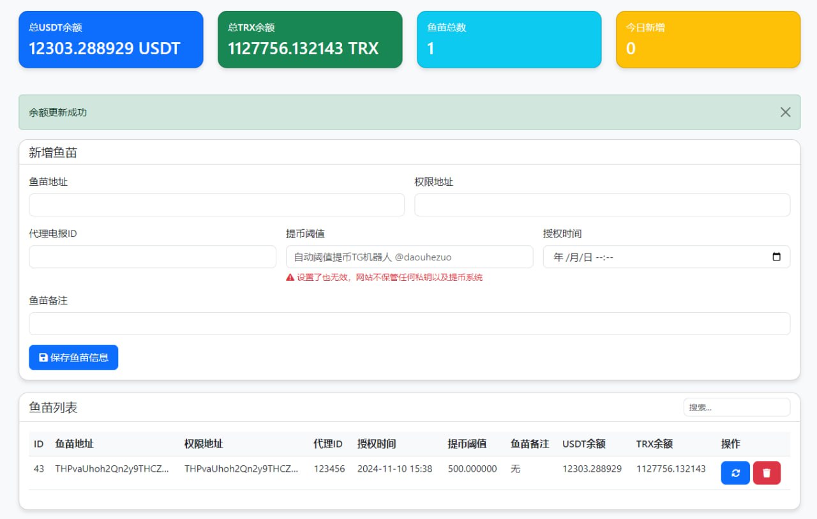Viewport: 817px width, 519px height.
Task: Click the 鱼苗地址 table column header
Action: coord(75,444)
